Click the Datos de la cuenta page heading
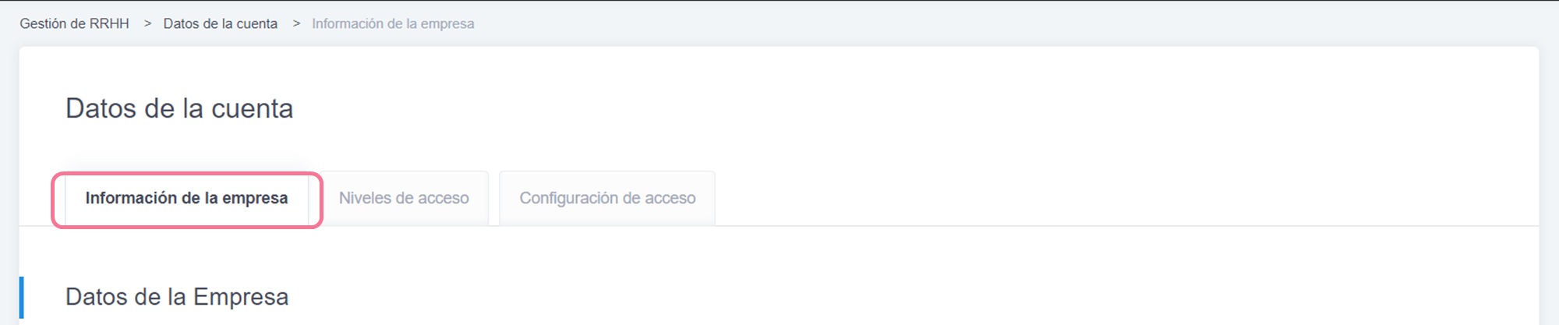Image resolution: width=1559 pixels, height=325 pixels. tap(179, 108)
